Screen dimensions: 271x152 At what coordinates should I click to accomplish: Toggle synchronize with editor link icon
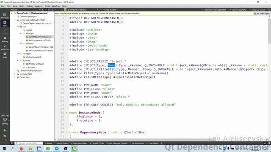click(46, 10)
